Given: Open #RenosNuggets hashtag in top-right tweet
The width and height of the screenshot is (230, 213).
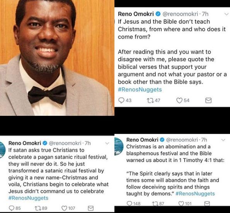Looking at the screenshot, I should coord(140,89).
